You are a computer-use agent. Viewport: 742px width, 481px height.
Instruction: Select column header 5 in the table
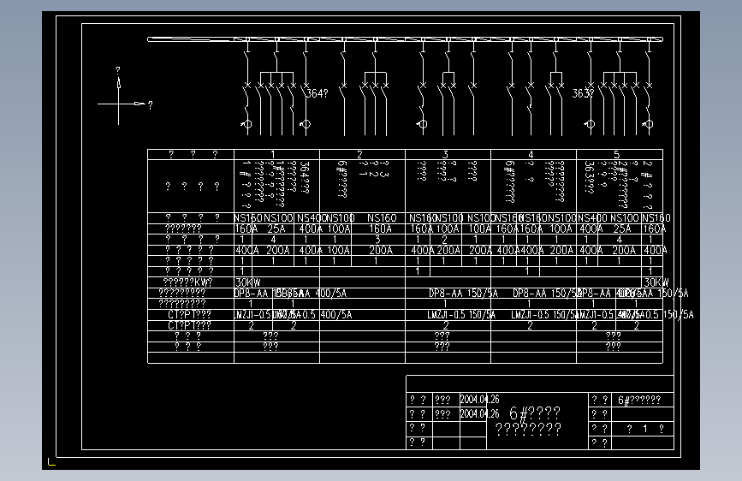616,154
